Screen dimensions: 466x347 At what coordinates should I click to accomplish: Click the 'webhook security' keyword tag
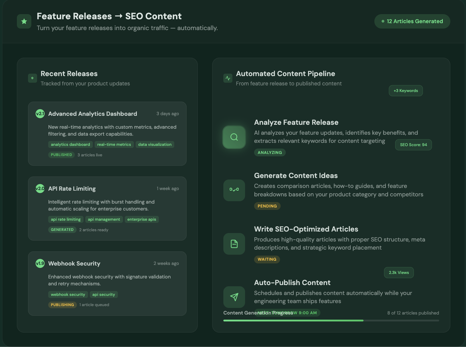coord(68,295)
